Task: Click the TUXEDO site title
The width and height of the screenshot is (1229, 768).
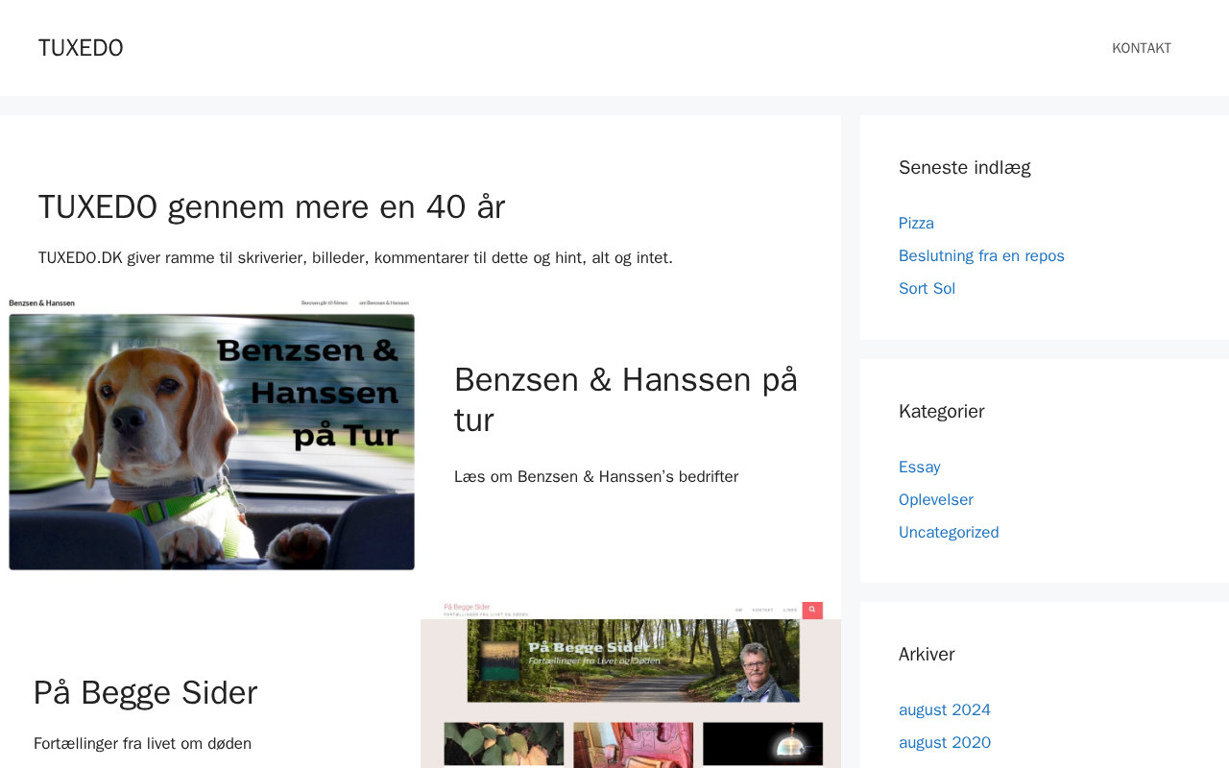Action: pos(81,48)
